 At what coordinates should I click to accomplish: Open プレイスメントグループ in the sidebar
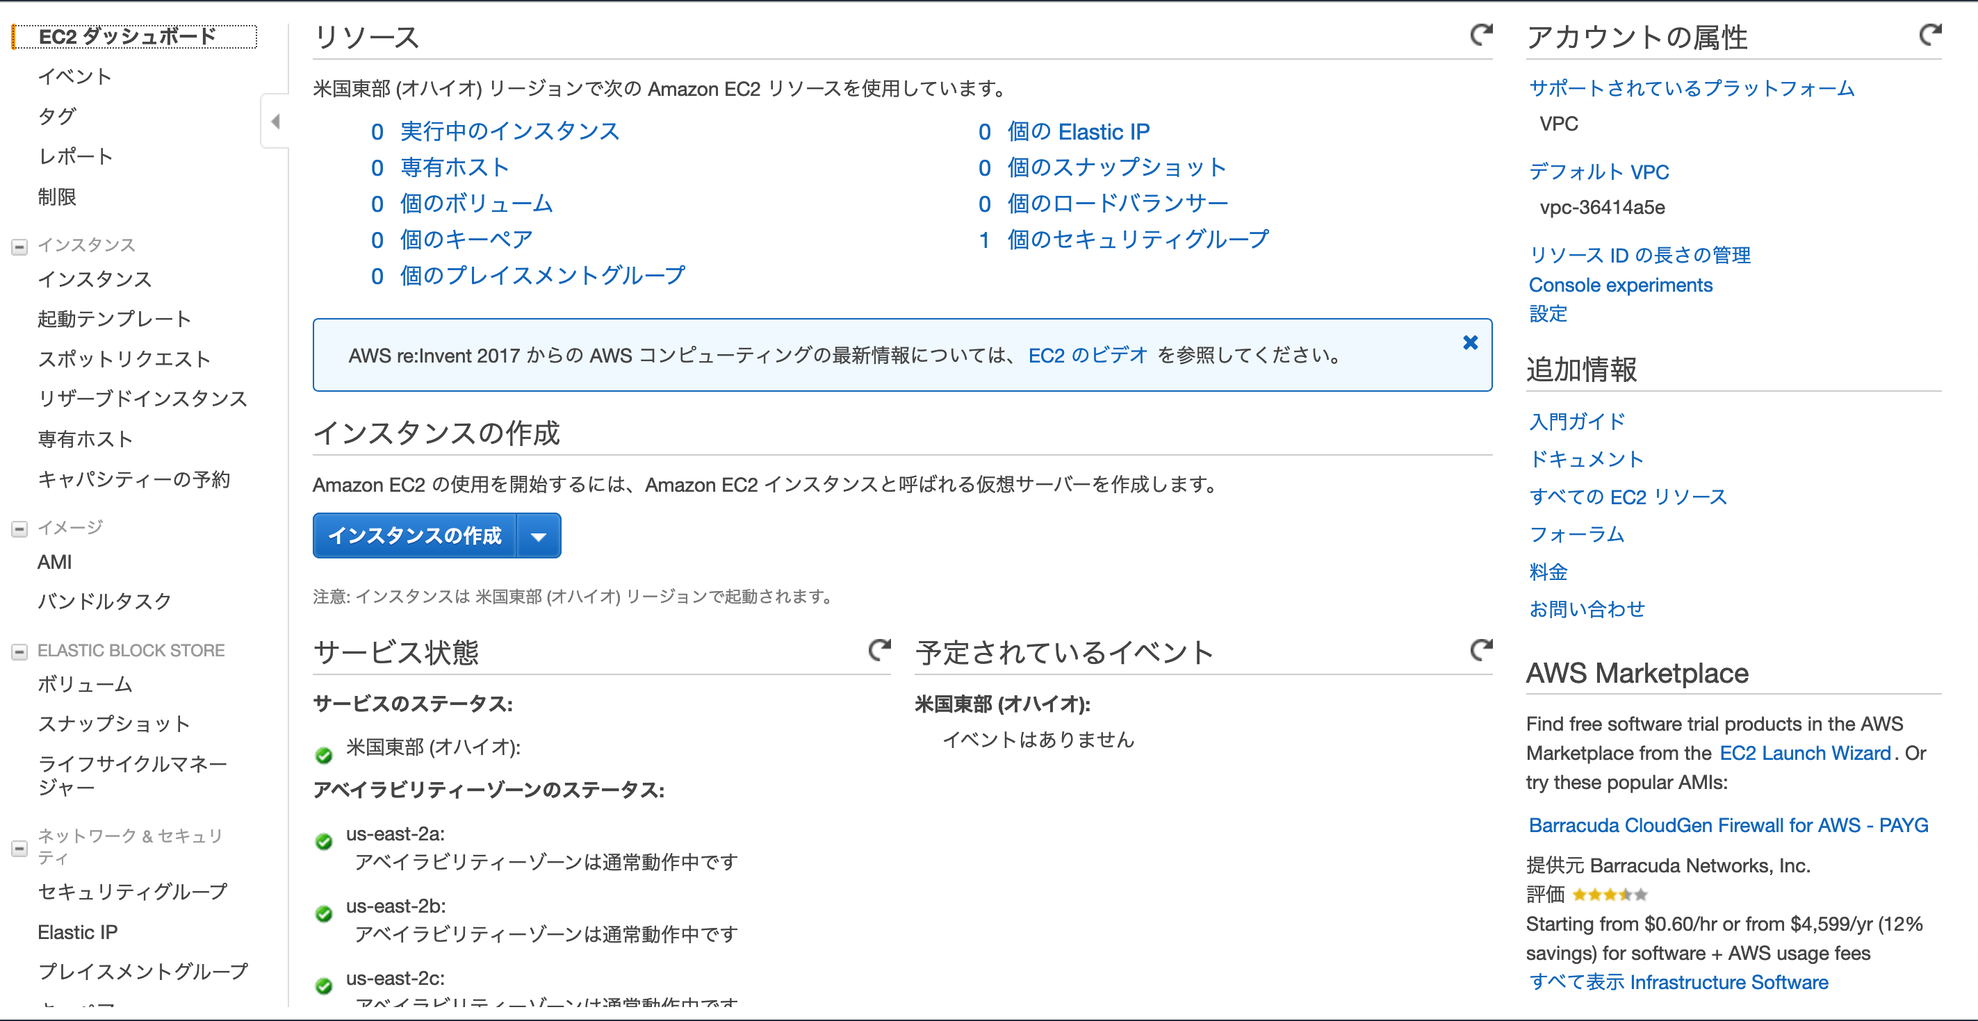tap(142, 971)
